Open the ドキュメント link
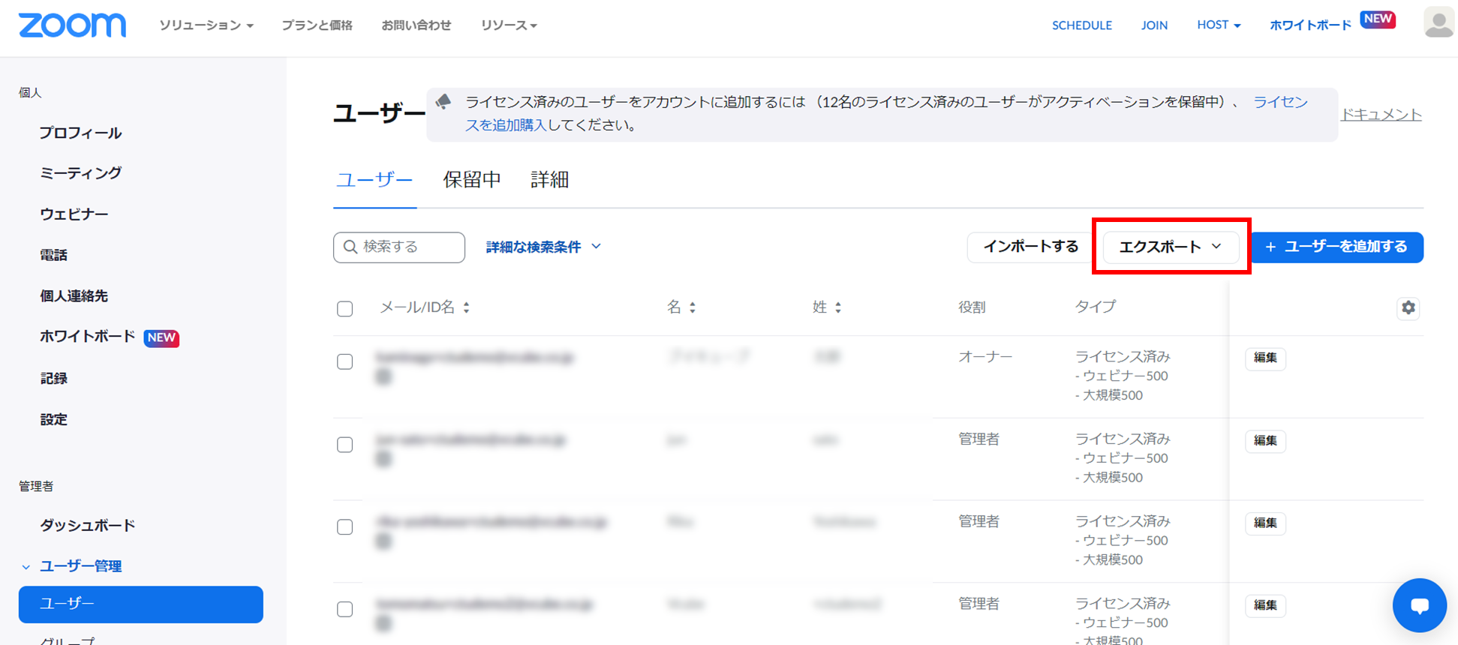The height and width of the screenshot is (645, 1458). coord(1381,115)
